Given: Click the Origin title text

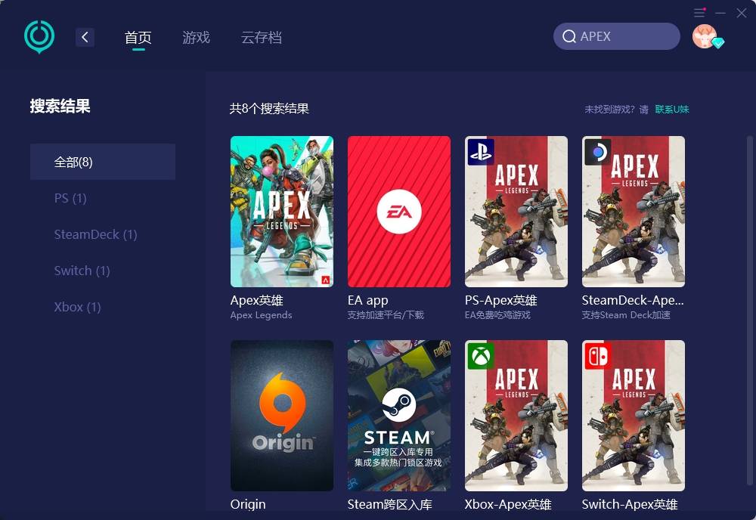Looking at the screenshot, I should click(x=248, y=505).
